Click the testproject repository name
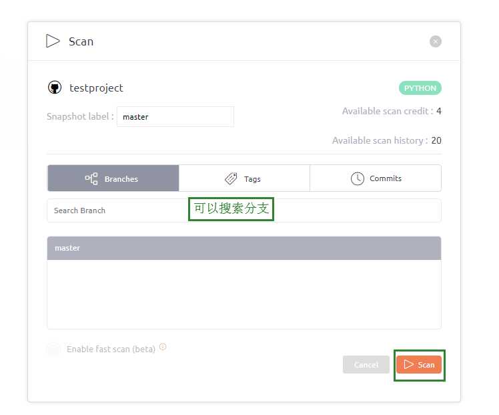Screen dimensions: 499x415 point(96,88)
